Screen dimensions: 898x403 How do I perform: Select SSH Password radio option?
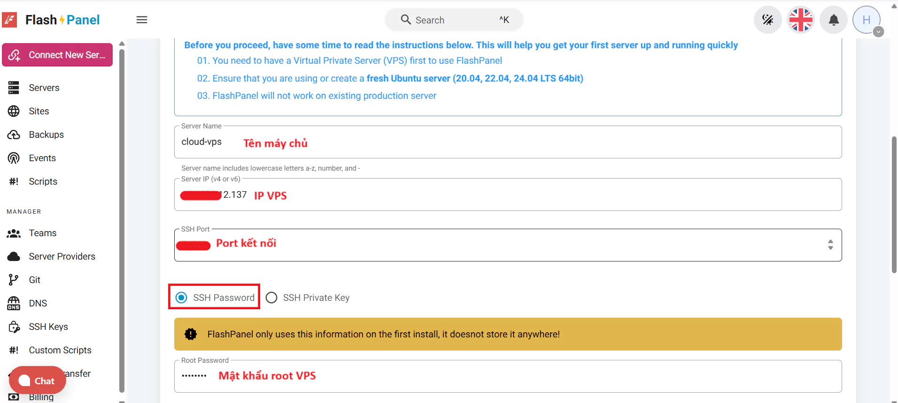coord(181,298)
